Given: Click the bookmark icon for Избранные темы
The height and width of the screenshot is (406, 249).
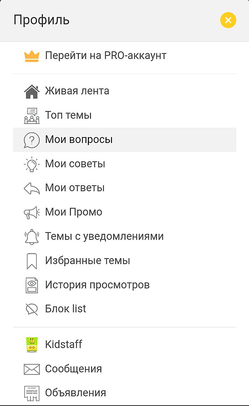Looking at the screenshot, I should point(31,261).
